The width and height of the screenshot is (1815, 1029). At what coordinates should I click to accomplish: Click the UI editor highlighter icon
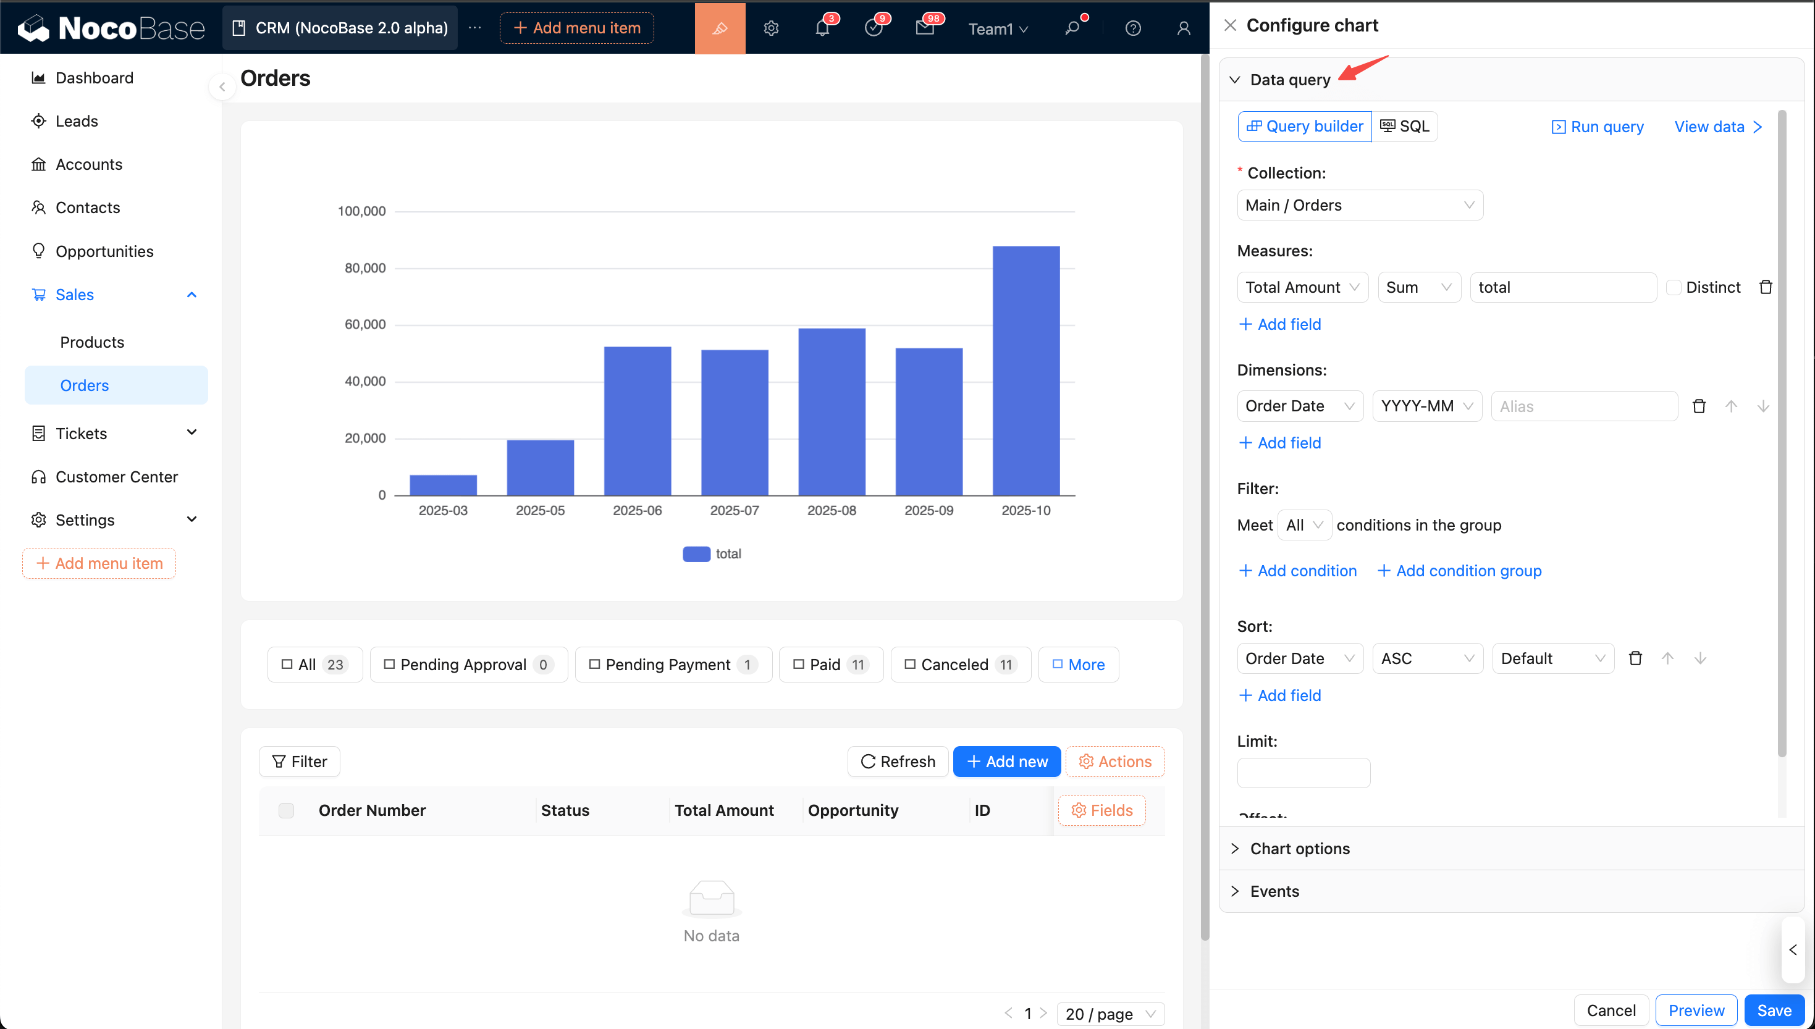720,28
